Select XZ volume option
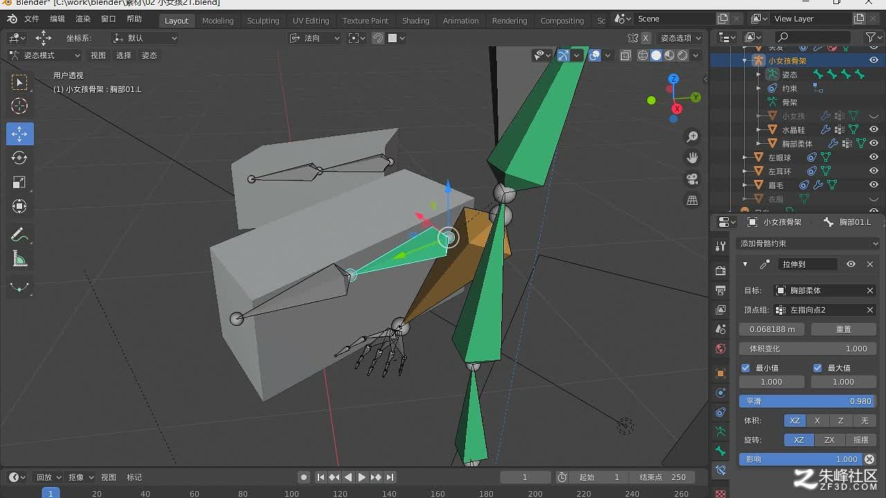 (795, 421)
